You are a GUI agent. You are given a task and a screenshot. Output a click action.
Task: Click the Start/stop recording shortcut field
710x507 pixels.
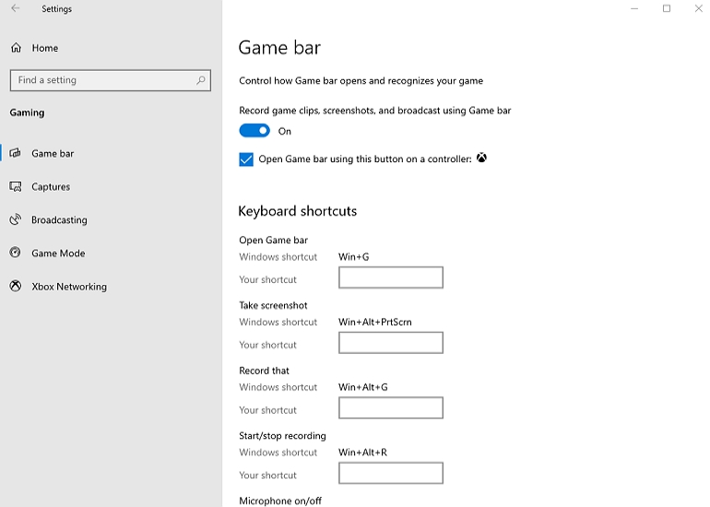point(390,473)
